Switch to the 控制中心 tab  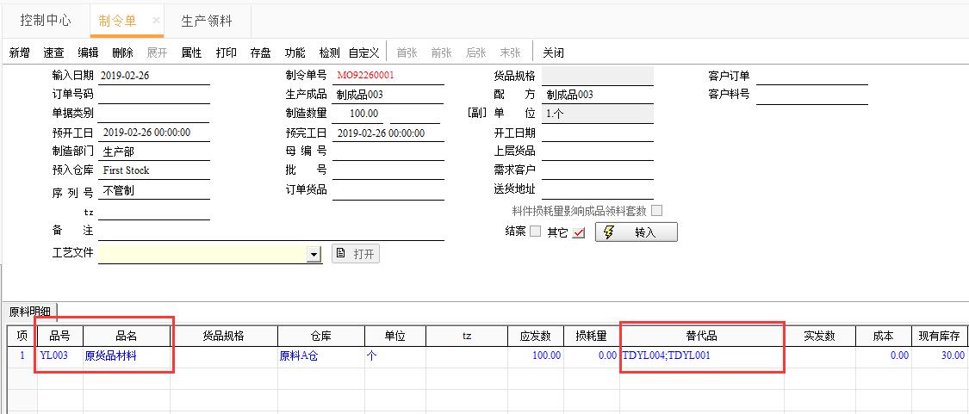(x=46, y=20)
